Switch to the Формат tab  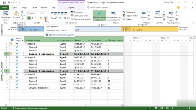point(71,8)
